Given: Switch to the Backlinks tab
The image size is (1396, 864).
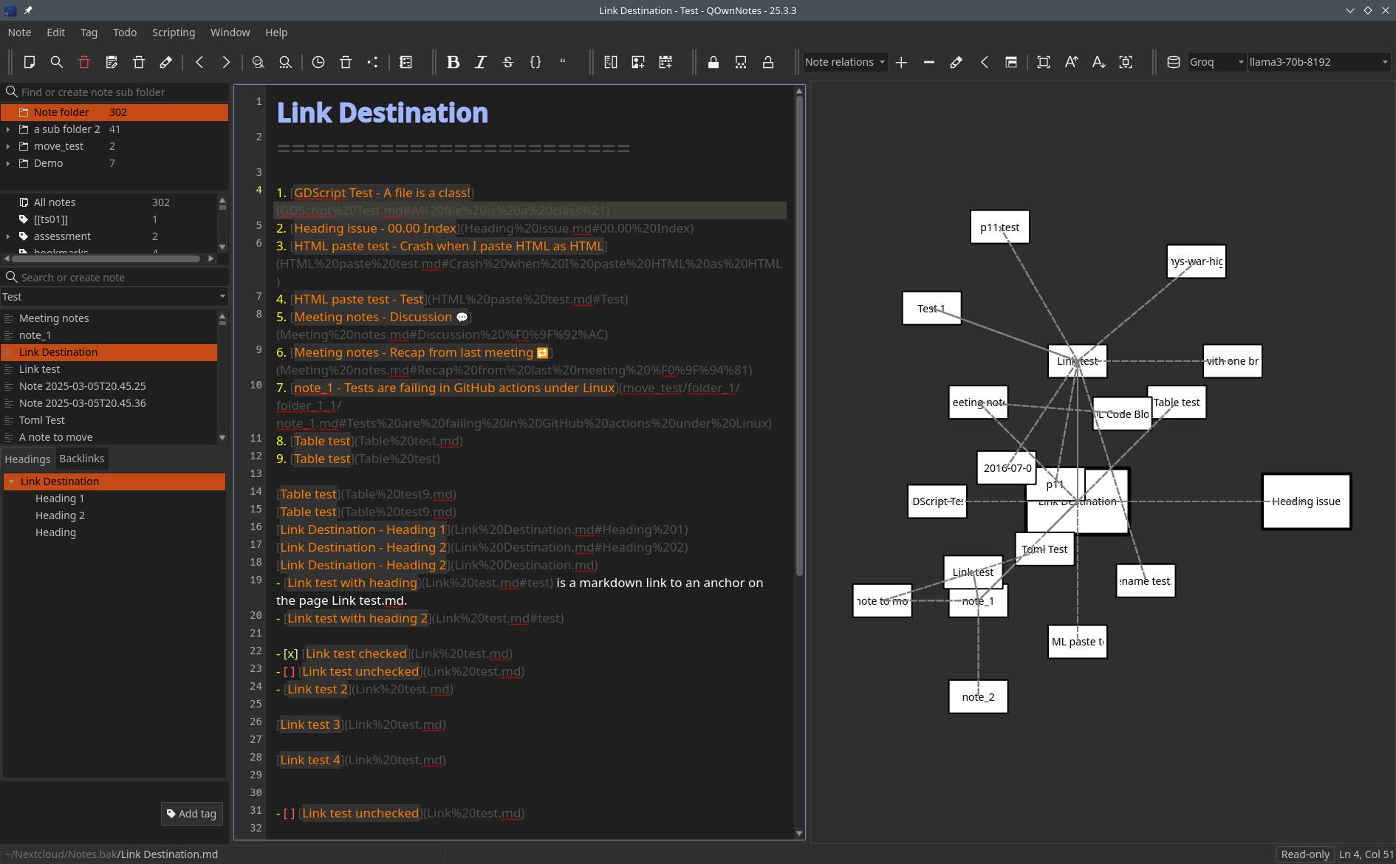Looking at the screenshot, I should 82,459.
